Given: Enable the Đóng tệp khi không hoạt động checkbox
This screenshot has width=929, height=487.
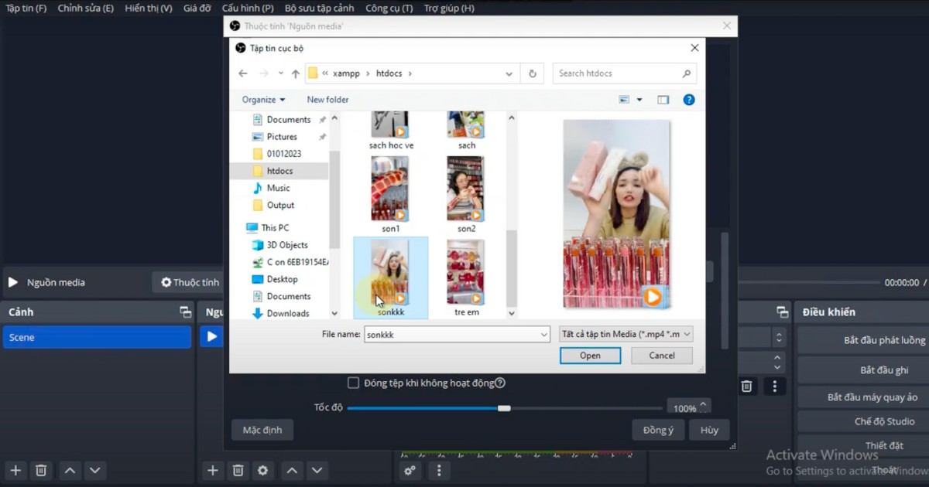Looking at the screenshot, I should click(x=353, y=382).
